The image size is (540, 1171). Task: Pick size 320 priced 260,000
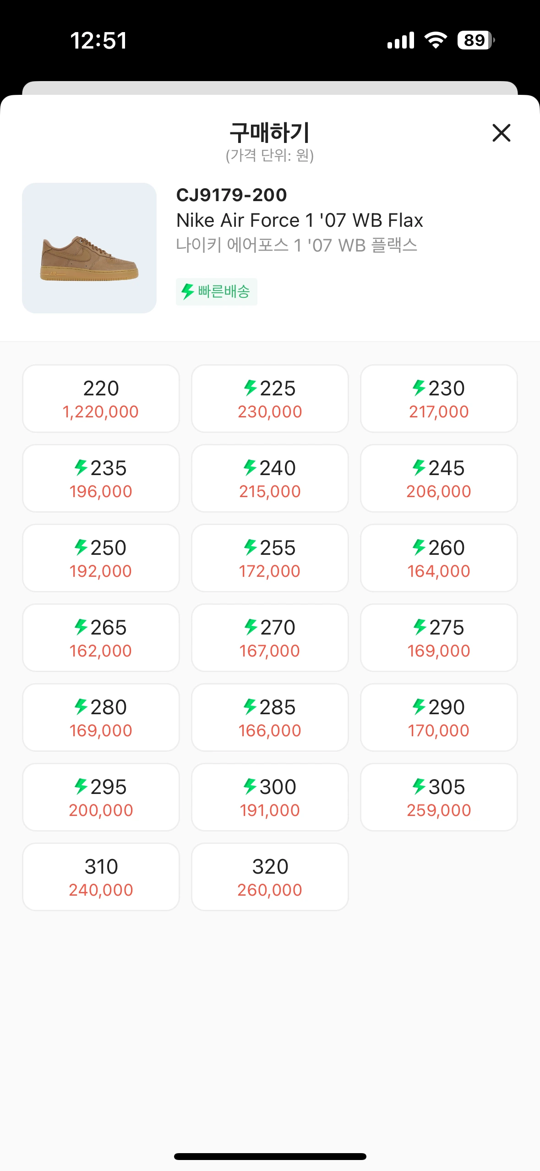(270, 877)
